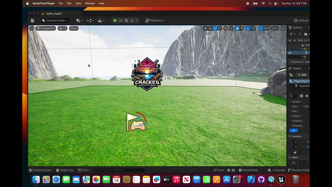332x187 pixels.
Task: Open the scale snap value 0.25 menu
Action: (x=266, y=28)
